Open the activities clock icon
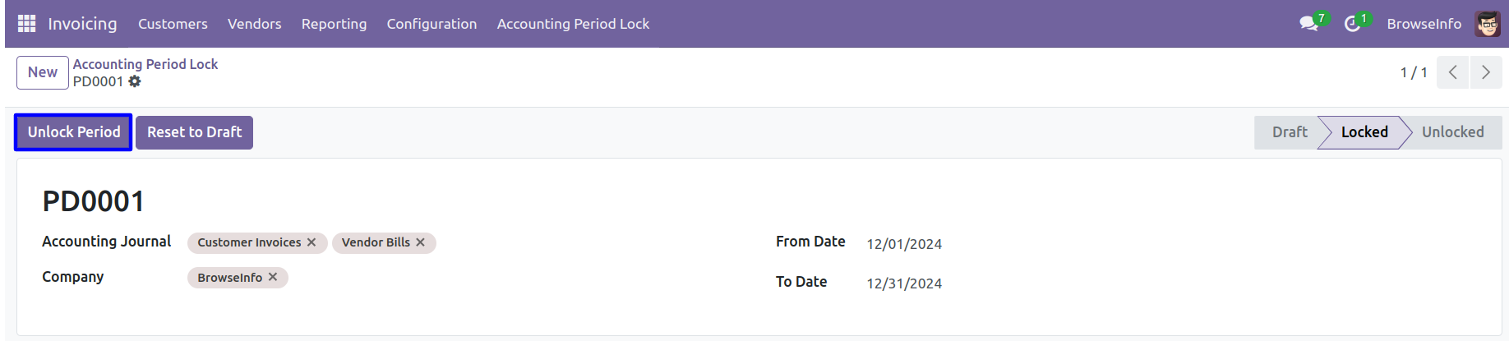 point(1352,24)
